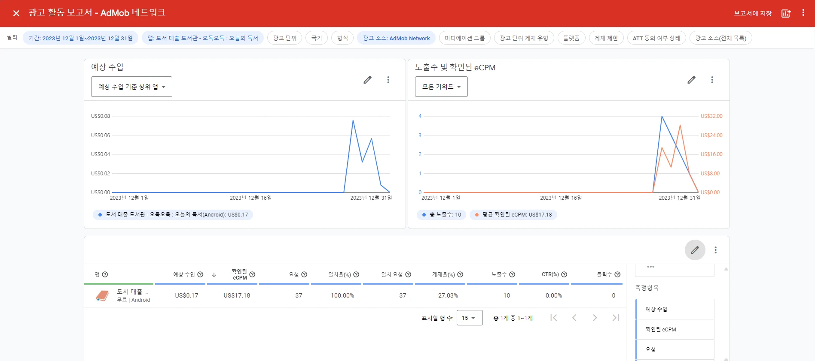Toggle the 총 노출수: 10 legend chip

pyautogui.click(x=441, y=215)
